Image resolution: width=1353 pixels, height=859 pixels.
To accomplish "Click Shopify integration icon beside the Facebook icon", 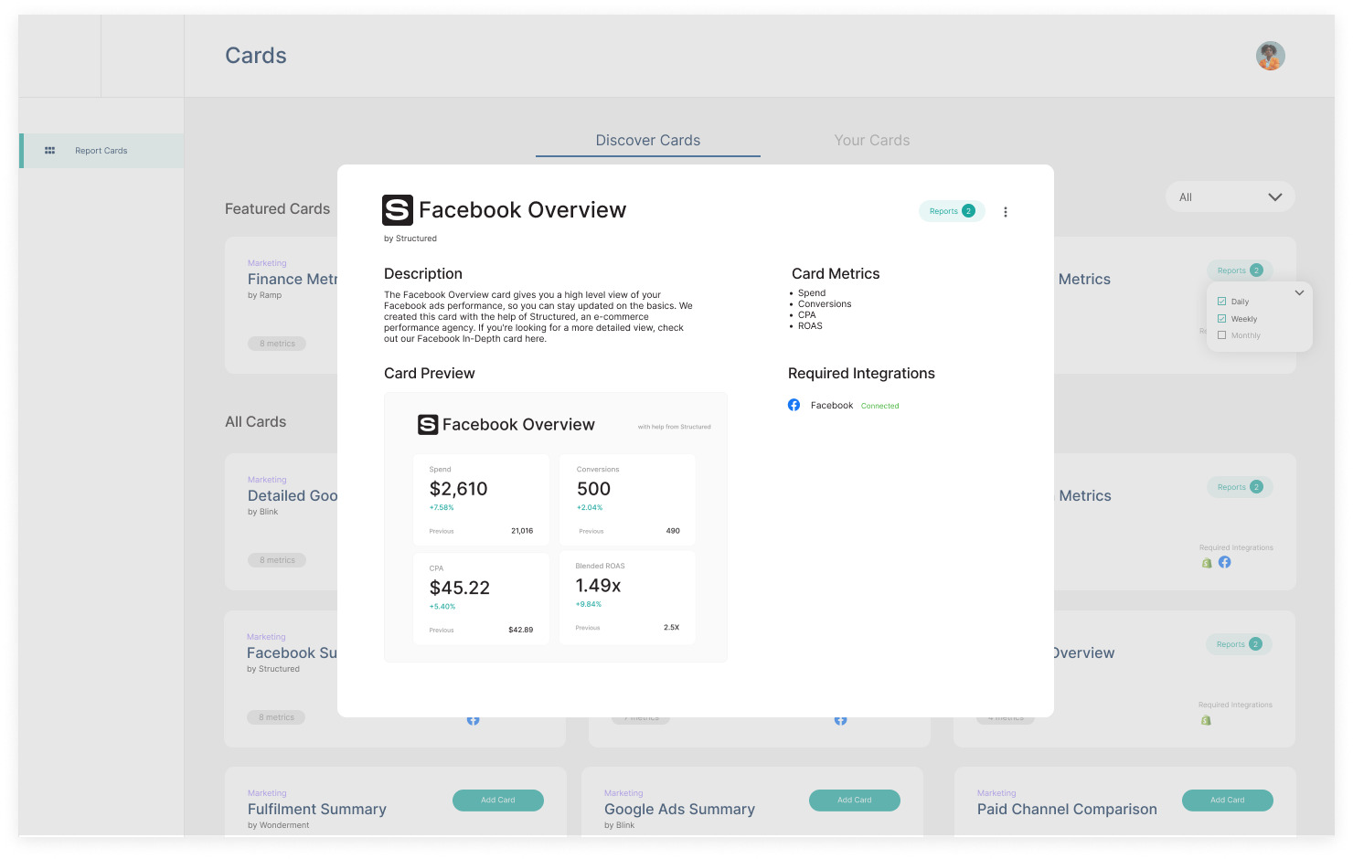I will pyautogui.click(x=1207, y=563).
